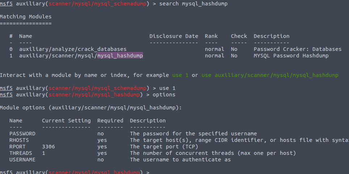The image size is (349, 174).
Task: Click the 3306 port value
Action: coord(49,147)
